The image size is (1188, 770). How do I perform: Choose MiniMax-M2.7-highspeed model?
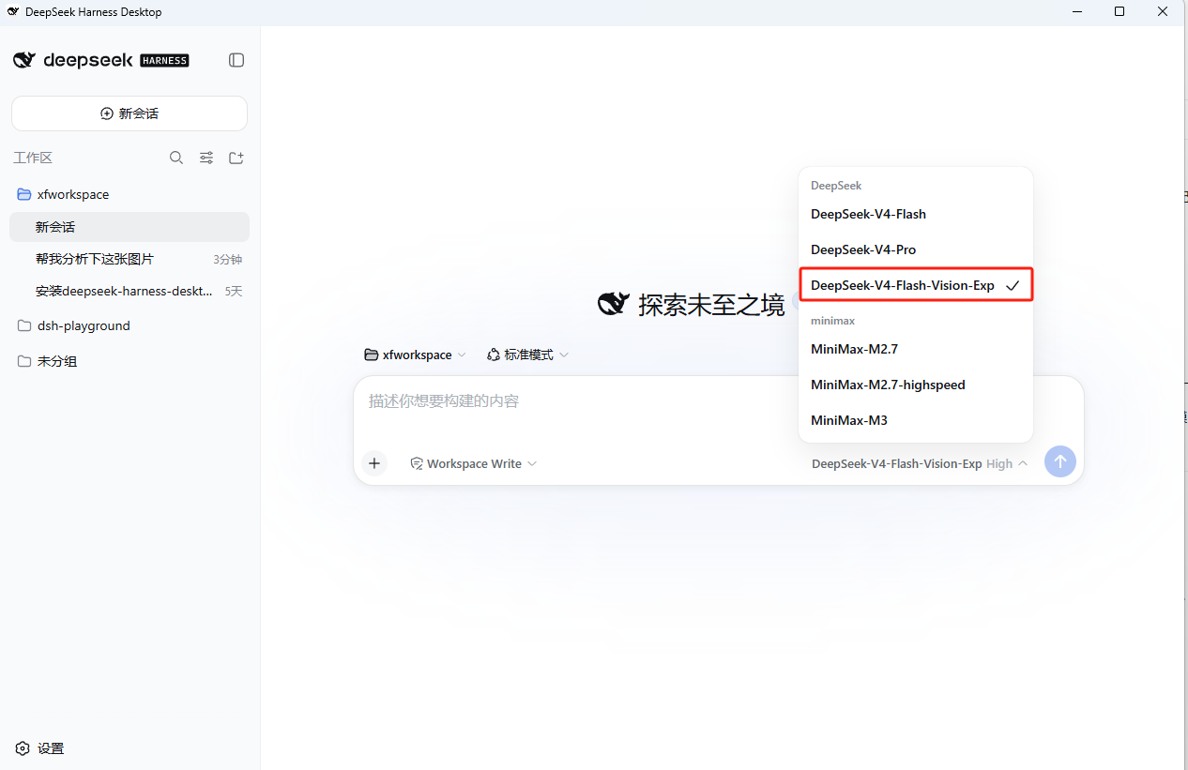click(x=915, y=385)
